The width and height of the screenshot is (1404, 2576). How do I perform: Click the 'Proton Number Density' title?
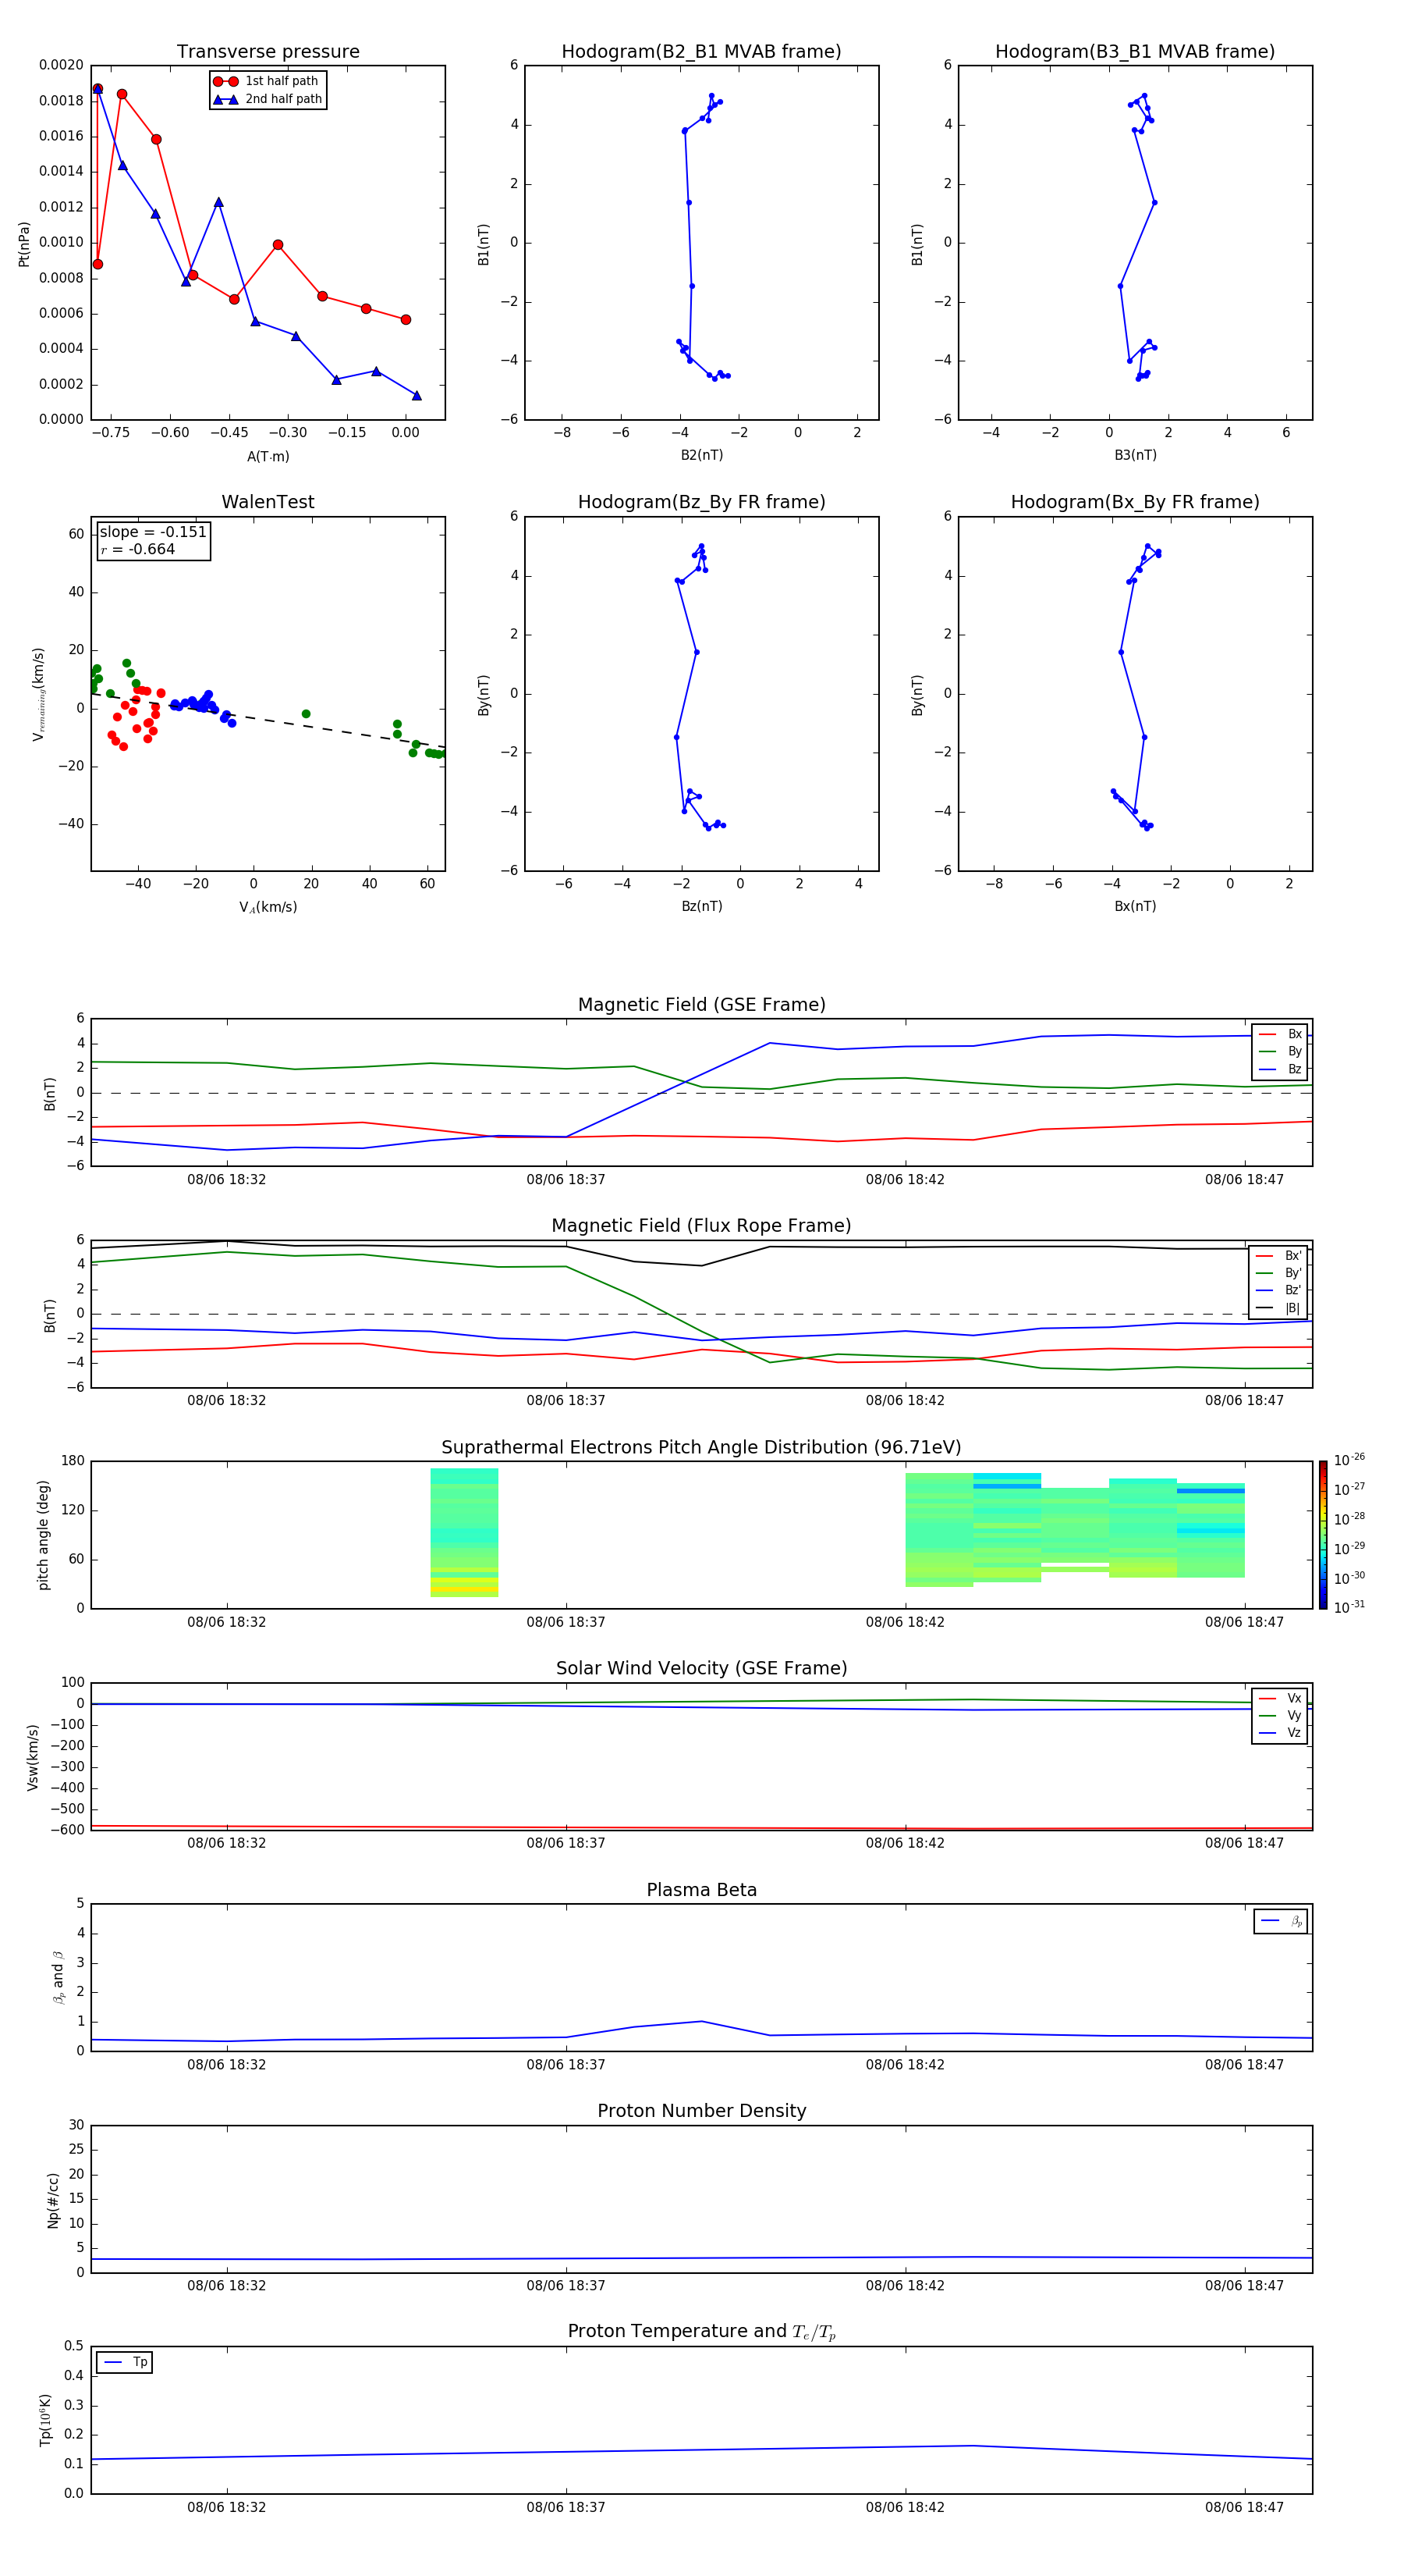pyautogui.click(x=701, y=2111)
